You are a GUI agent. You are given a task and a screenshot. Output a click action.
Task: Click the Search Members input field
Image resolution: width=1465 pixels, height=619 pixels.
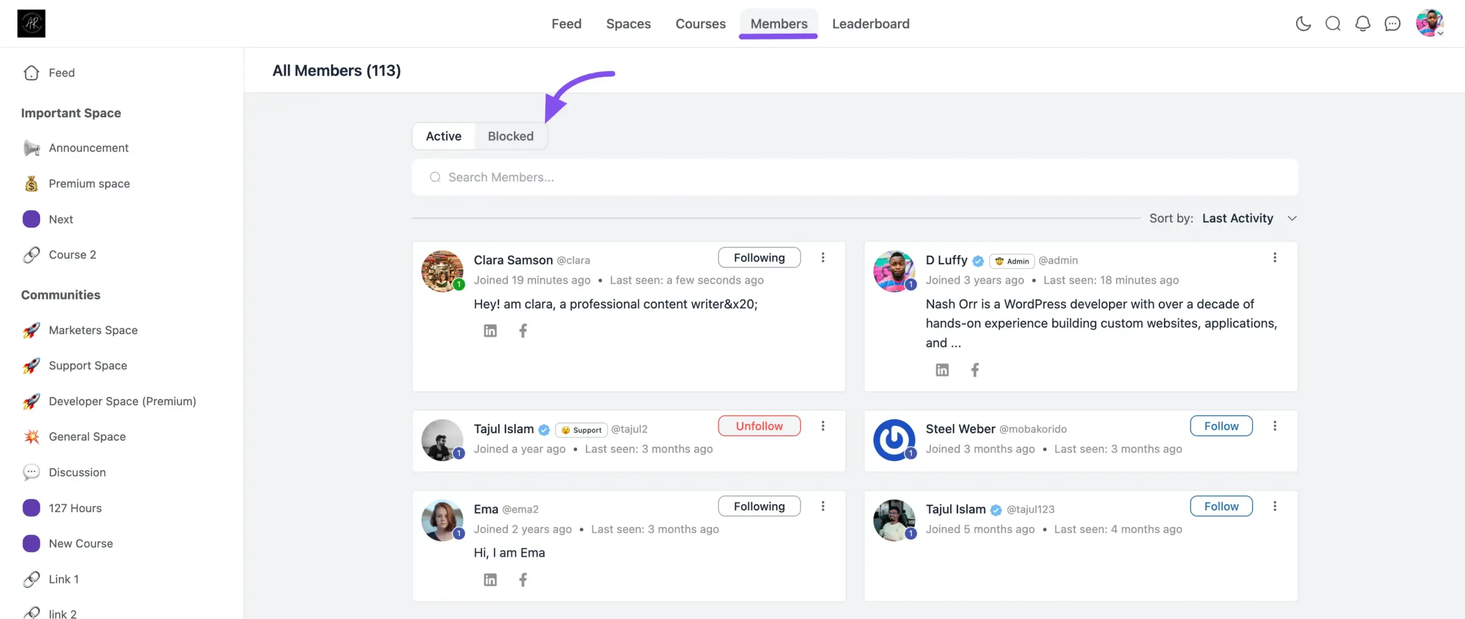pyautogui.click(x=854, y=177)
